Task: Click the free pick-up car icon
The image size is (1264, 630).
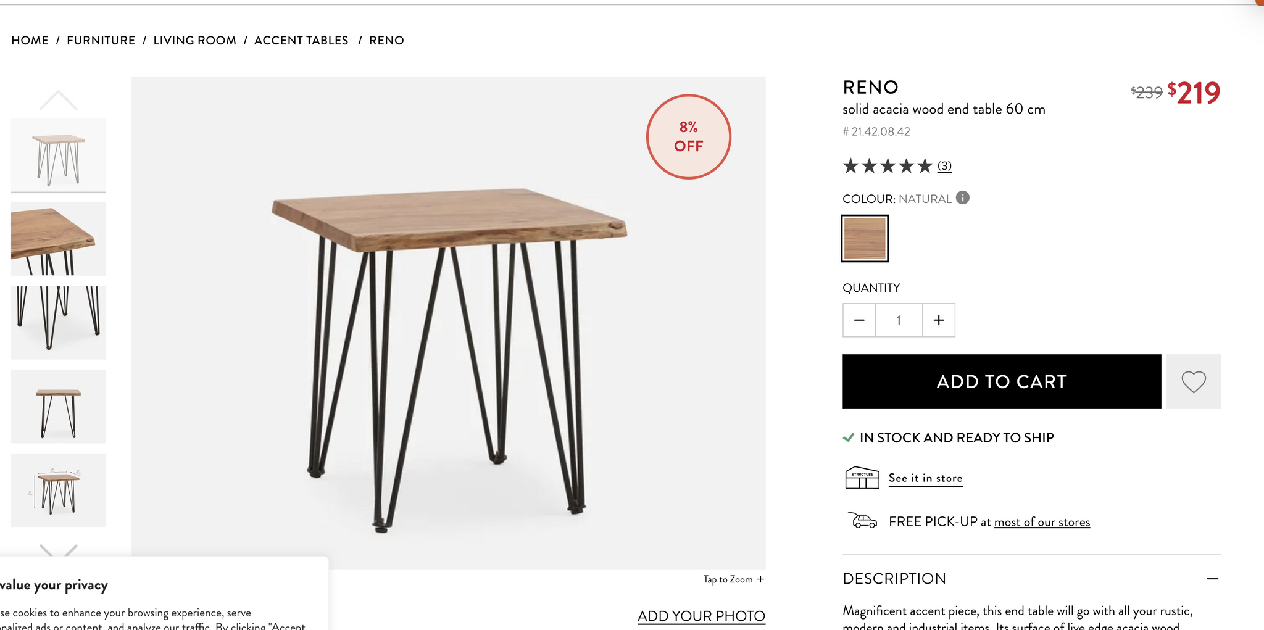Action: pyautogui.click(x=862, y=521)
